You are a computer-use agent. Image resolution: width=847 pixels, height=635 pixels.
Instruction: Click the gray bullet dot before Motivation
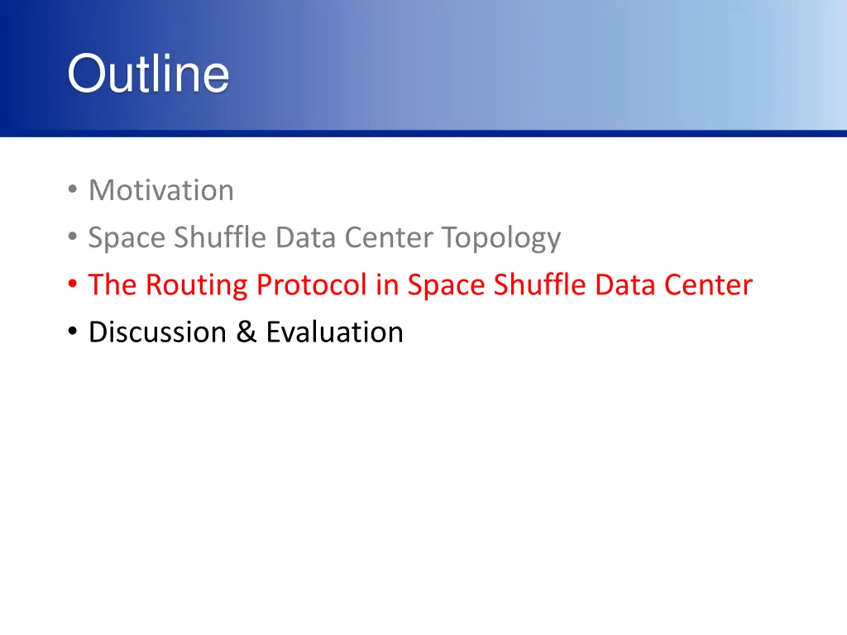(73, 189)
